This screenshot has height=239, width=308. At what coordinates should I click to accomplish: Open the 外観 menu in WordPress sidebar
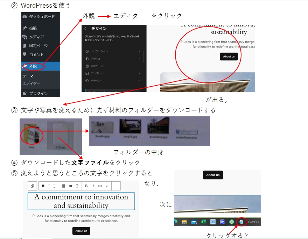click(x=33, y=66)
